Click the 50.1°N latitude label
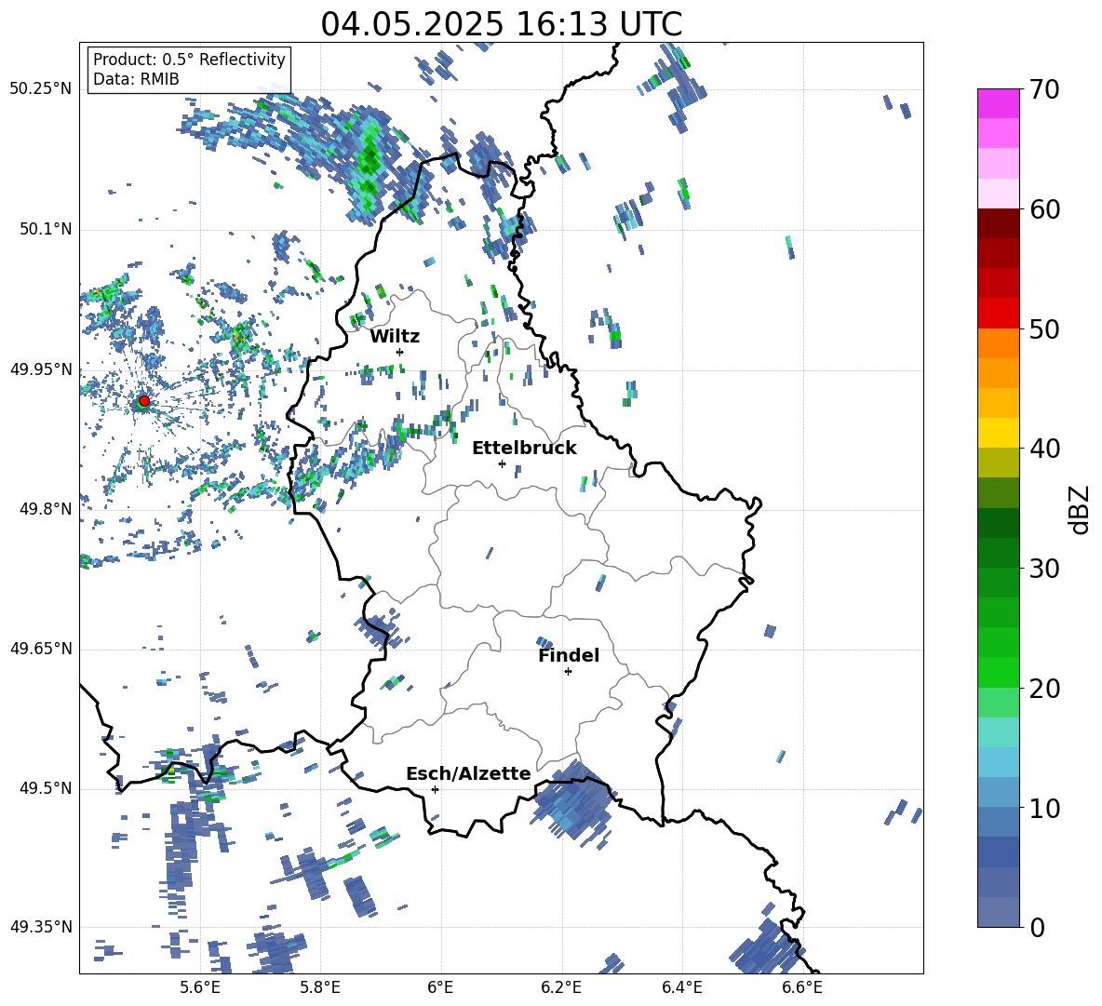 [46, 230]
